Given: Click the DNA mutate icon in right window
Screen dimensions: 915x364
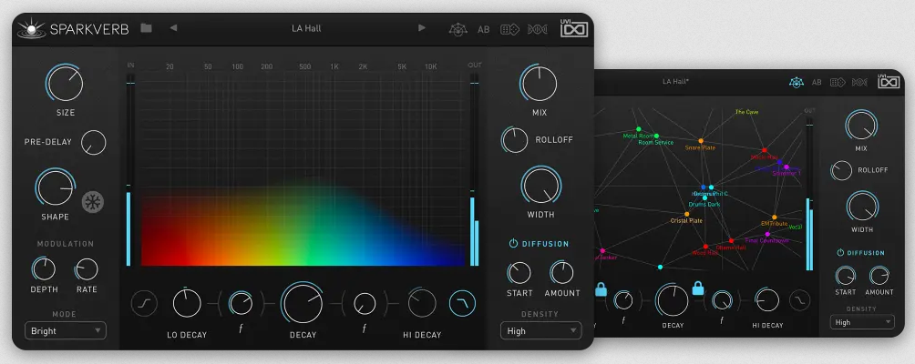Looking at the screenshot, I should tap(859, 82).
